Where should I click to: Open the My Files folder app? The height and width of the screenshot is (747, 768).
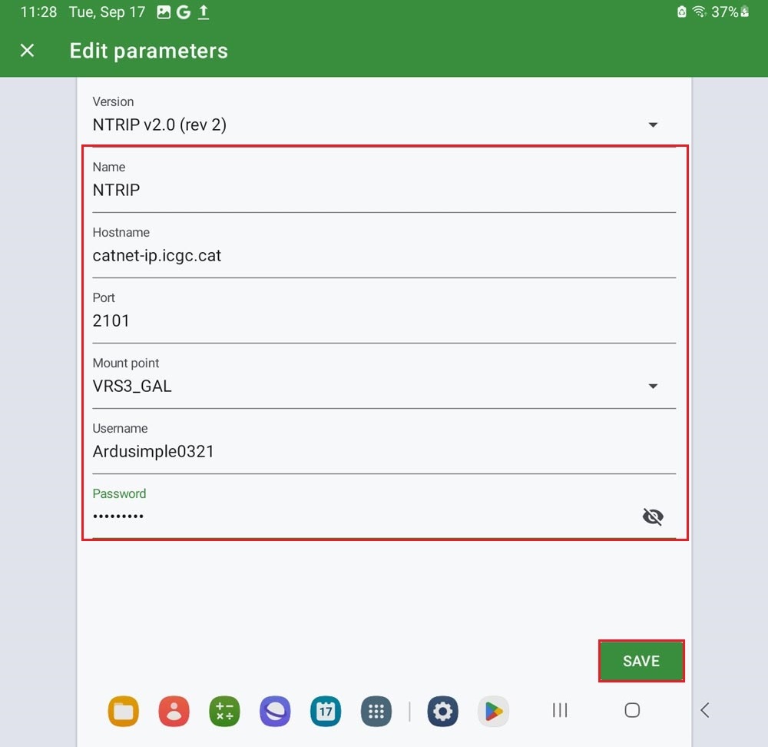(x=124, y=711)
